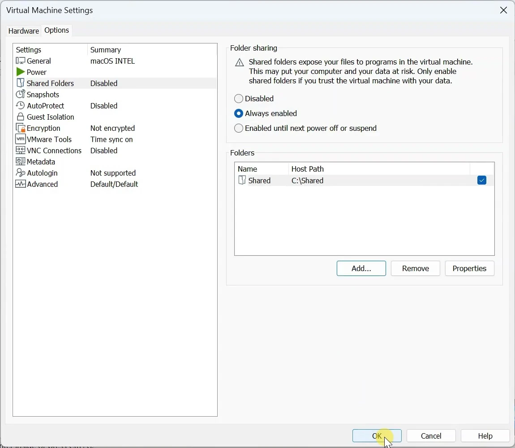Click the Shared folder name text
The image size is (515, 448).
tap(259, 181)
